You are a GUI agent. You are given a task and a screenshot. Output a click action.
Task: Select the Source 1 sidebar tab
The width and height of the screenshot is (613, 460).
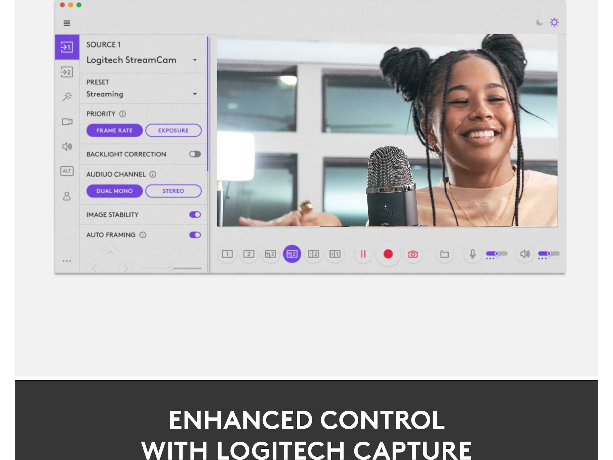click(67, 47)
